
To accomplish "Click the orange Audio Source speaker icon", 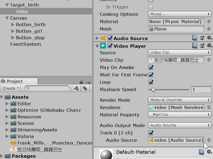I will (103, 38).
